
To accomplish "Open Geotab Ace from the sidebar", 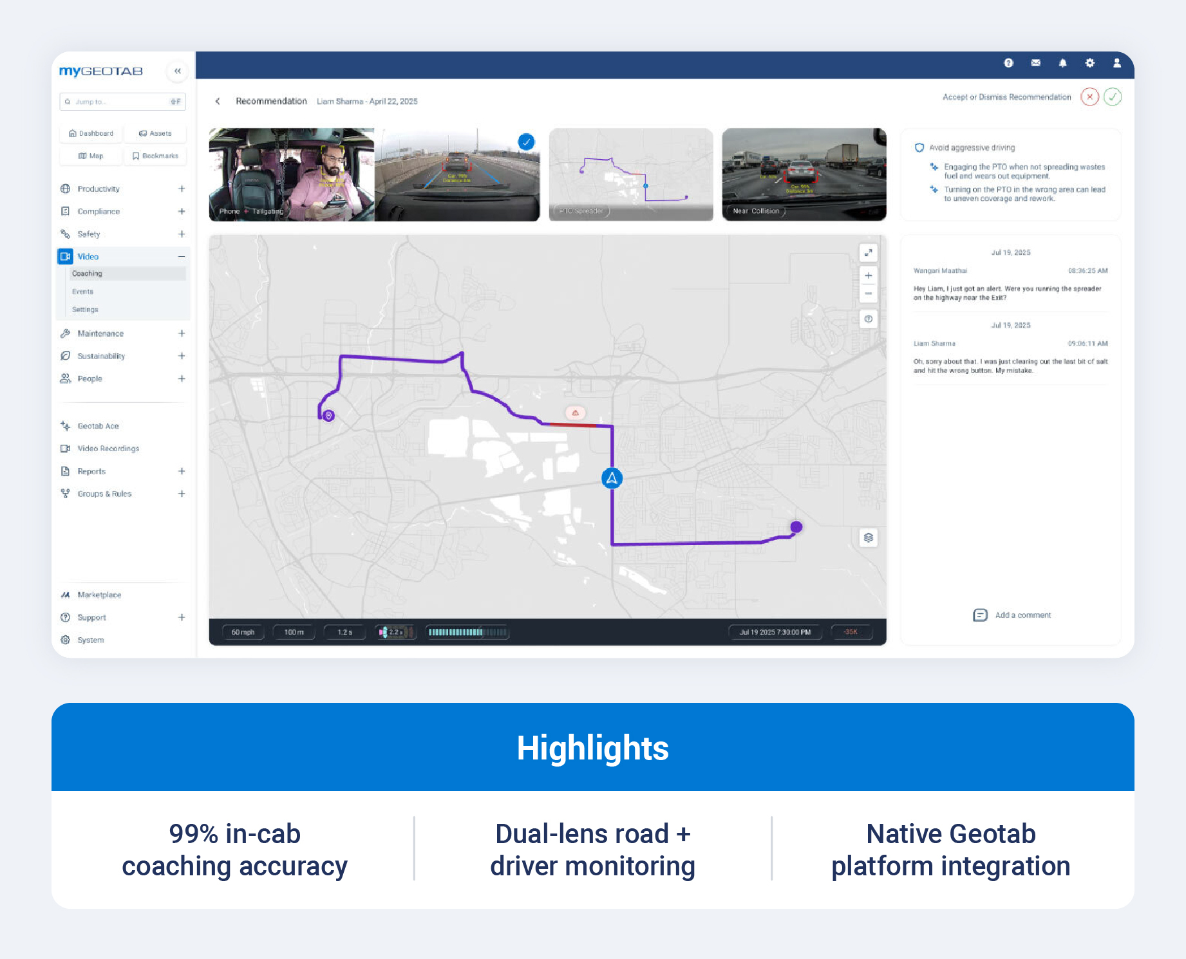I will (x=98, y=425).
